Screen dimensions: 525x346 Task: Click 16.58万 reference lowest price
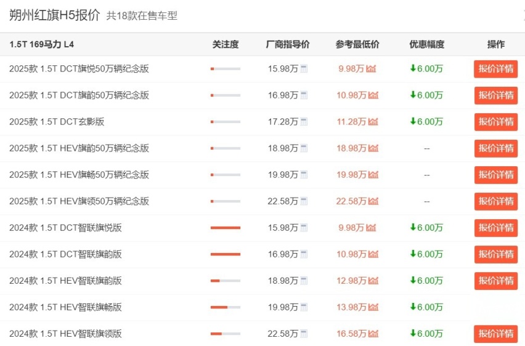click(x=352, y=334)
